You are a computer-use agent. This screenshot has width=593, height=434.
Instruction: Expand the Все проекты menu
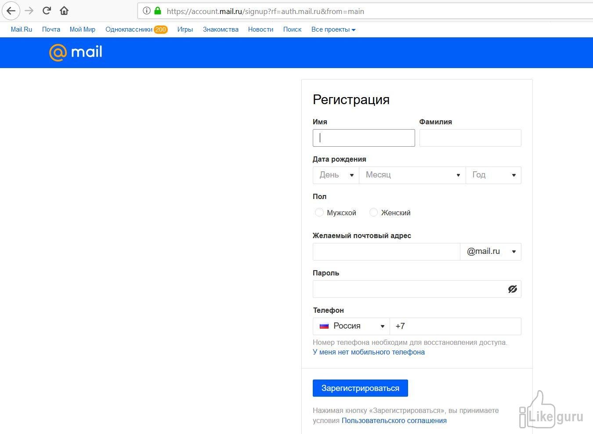tap(333, 29)
